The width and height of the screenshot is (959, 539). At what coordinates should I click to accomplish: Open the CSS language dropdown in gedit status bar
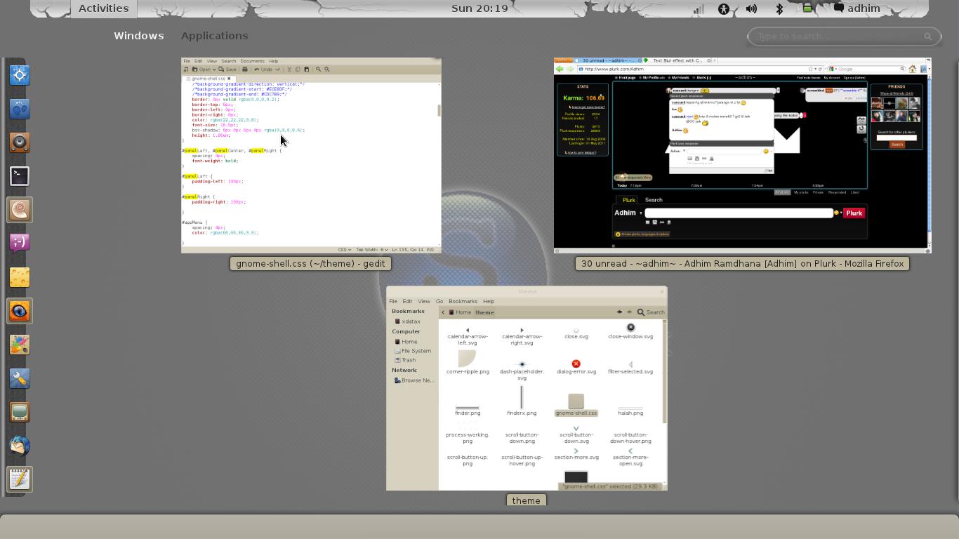345,249
